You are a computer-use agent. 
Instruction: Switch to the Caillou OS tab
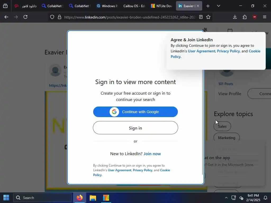click(134, 6)
